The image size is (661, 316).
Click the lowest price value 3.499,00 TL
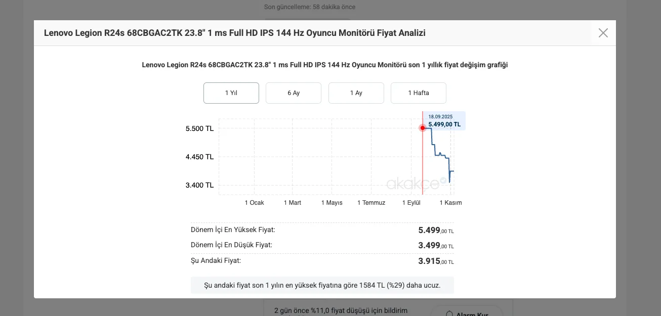point(436,246)
